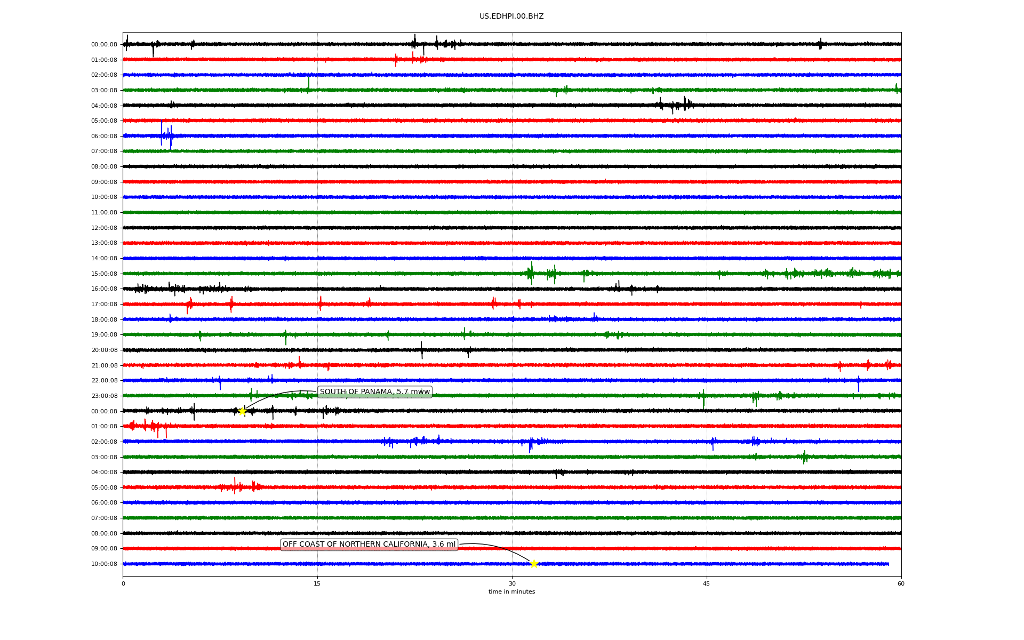
Task: Select the 11:00:08 row label
Action: 104,213
